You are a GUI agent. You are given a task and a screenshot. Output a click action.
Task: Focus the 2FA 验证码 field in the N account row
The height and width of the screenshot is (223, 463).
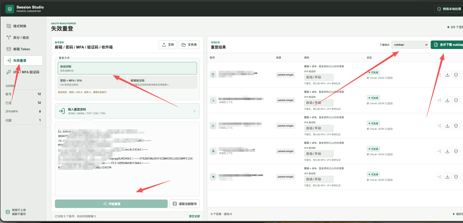[x=319, y=179]
